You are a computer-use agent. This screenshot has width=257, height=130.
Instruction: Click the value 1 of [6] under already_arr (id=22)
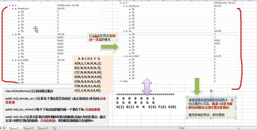pos(58,31)
